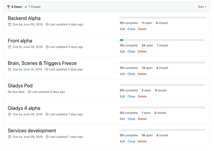214x151 pixels.
Task: Delete the Gladys Pod milestone
Action: tap(142, 97)
